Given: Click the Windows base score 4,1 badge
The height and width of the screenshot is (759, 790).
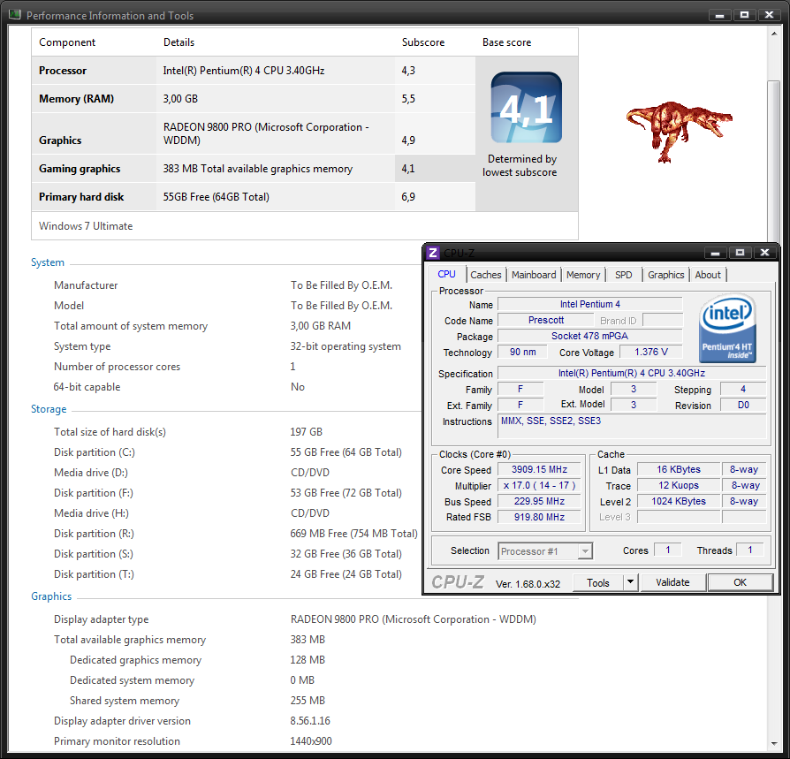Looking at the screenshot, I should pos(526,108).
